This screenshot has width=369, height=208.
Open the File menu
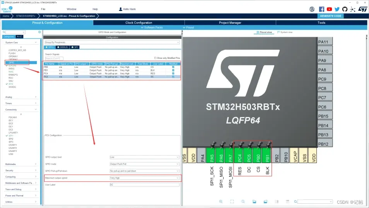[x=43, y=9]
